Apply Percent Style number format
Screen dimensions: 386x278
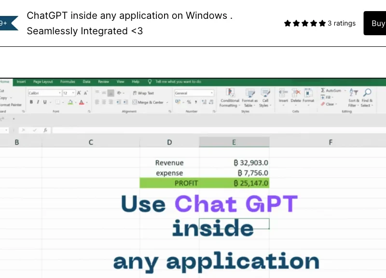[189, 102]
